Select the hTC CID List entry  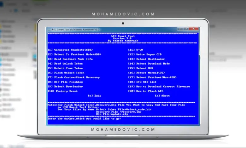point(142,82)
